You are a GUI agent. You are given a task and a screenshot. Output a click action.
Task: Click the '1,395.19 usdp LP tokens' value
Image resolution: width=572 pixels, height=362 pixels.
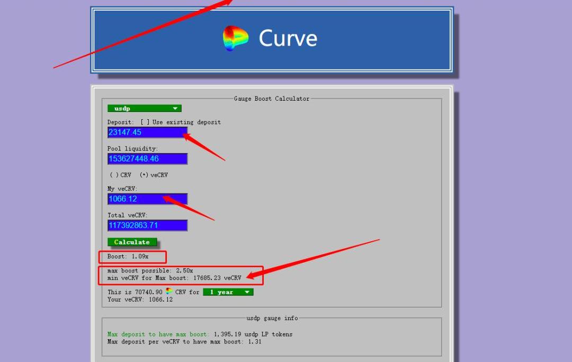(x=253, y=334)
